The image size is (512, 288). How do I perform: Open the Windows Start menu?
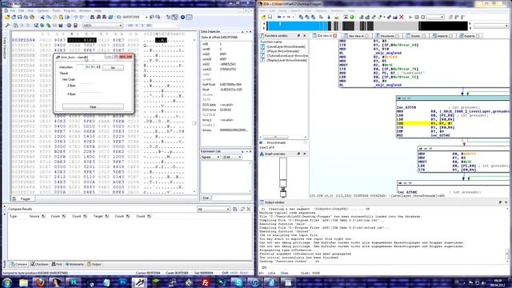point(7,282)
